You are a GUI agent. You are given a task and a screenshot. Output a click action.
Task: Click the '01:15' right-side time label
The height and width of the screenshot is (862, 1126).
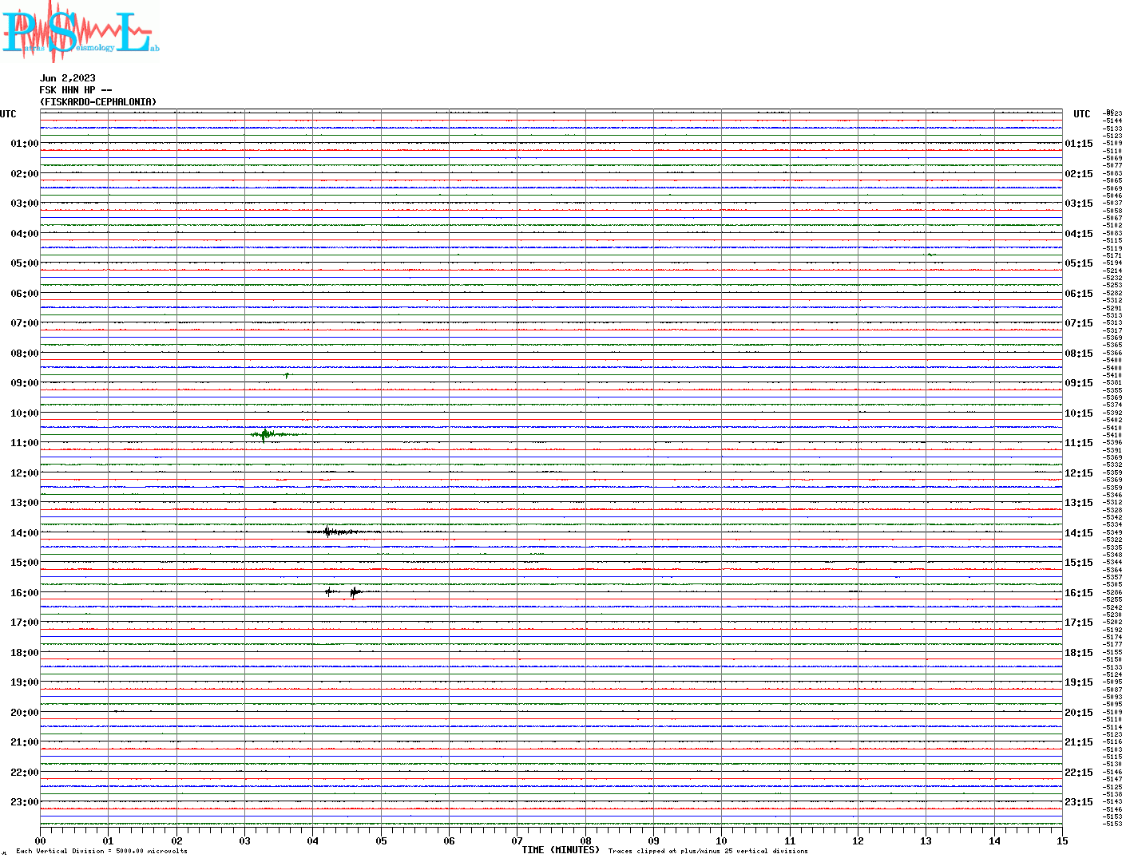click(1079, 144)
